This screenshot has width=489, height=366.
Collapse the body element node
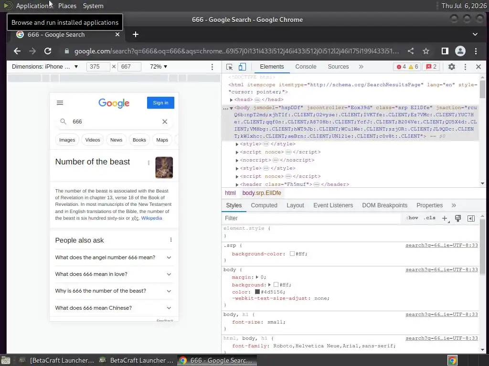click(x=232, y=108)
